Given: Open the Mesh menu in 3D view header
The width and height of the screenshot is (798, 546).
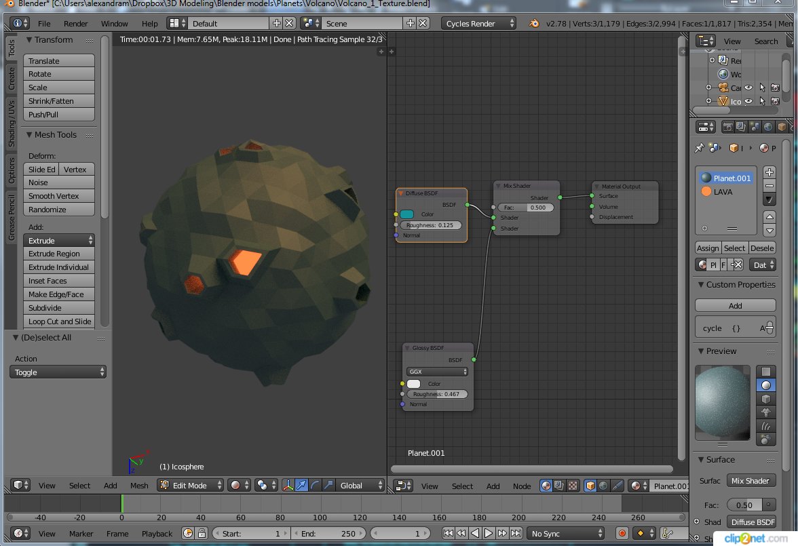Looking at the screenshot, I should 139,486.
